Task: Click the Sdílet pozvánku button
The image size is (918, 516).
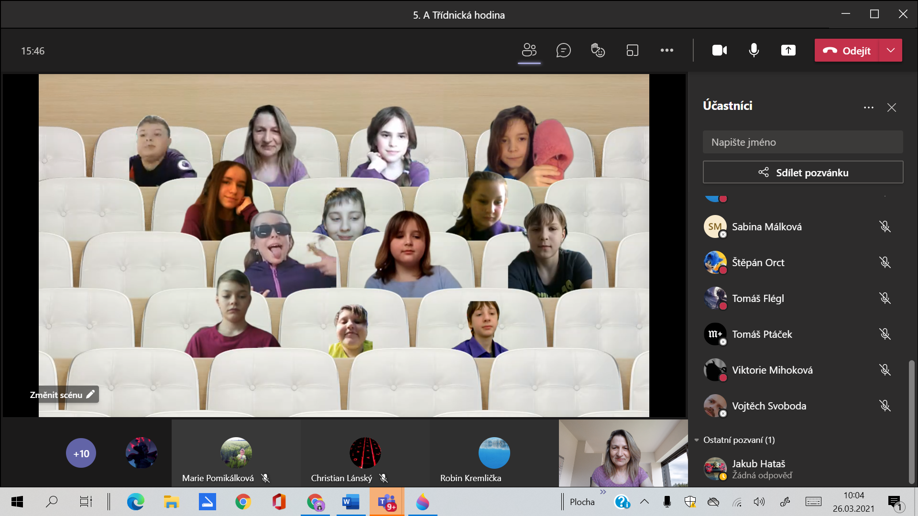Action: (x=803, y=172)
